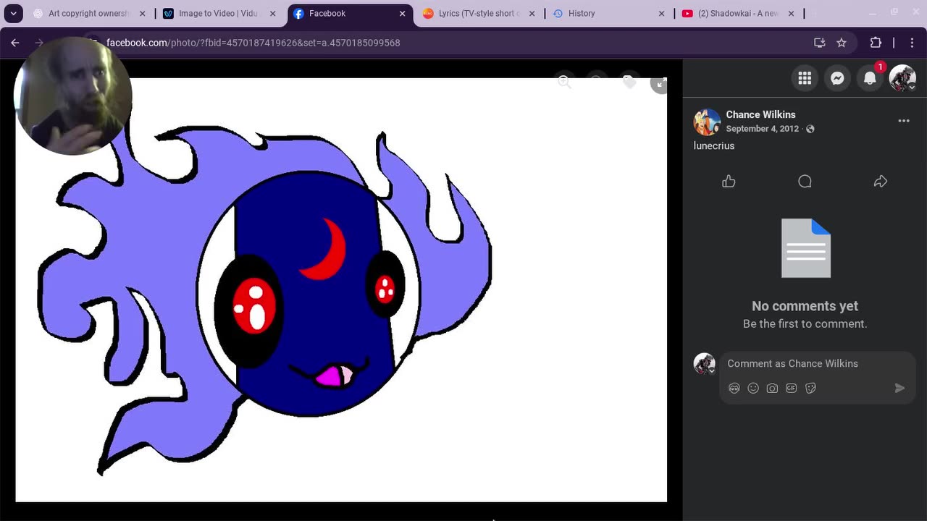Close the Facebook tab
This screenshot has width=927, height=521.
pos(402,14)
